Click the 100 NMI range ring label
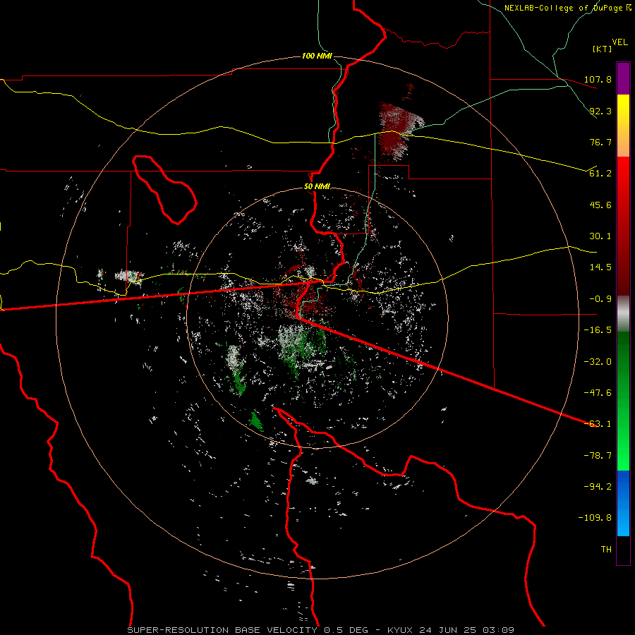The height and width of the screenshot is (635, 635). (x=317, y=56)
